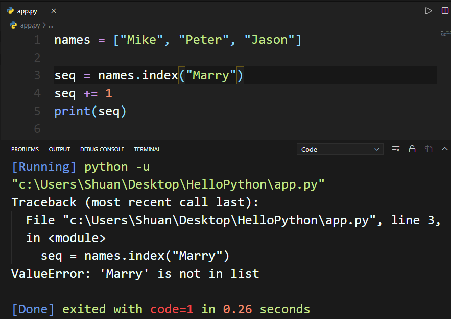This screenshot has height=319, width=451.
Task: Select the app.py editor tab
Action: [27, 10]
